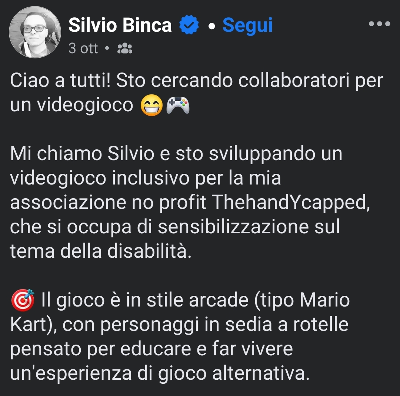This screenshot has height=396, width=400.
Task: Click the Silvio Binca author name
Action: click(x=120, y=25)
